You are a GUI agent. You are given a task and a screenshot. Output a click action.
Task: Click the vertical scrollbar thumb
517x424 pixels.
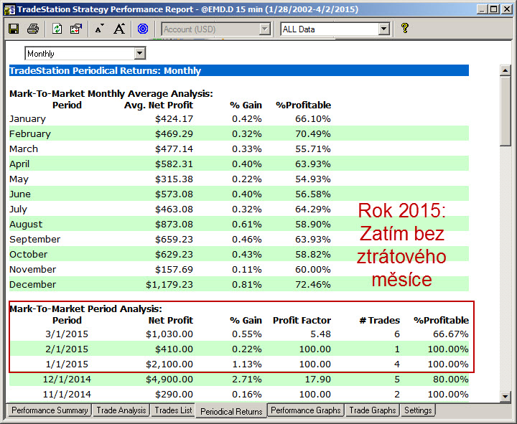[x=505, y=111]
